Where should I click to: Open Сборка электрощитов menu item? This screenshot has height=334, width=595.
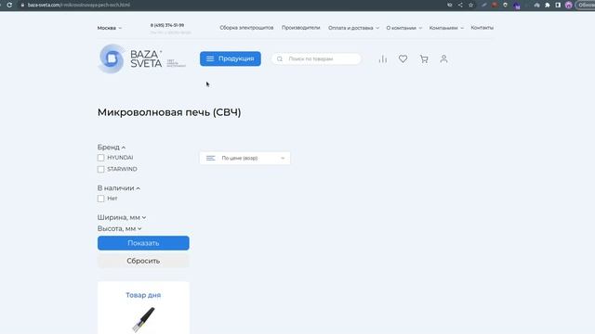[x=246, y=28]
